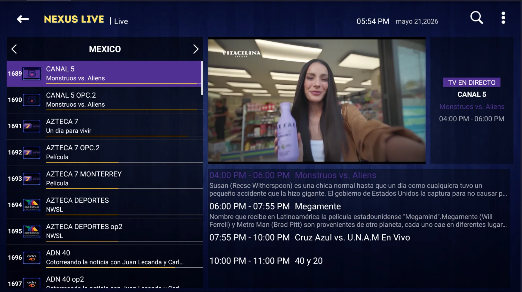Click CANAL 5 name in info panel
The width and height of the screenshot is (522, 292).
(472, 94)
